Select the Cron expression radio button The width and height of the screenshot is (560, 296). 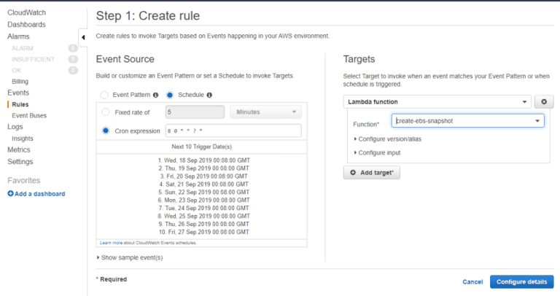(106, 131)
